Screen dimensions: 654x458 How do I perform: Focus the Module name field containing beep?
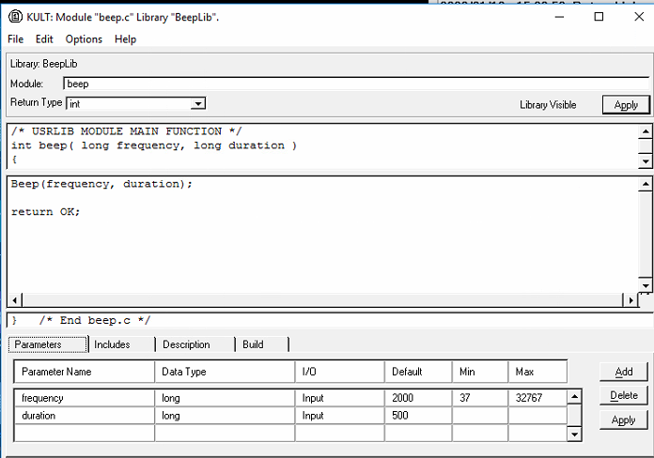pyautogui.click(x=356, y=84)
